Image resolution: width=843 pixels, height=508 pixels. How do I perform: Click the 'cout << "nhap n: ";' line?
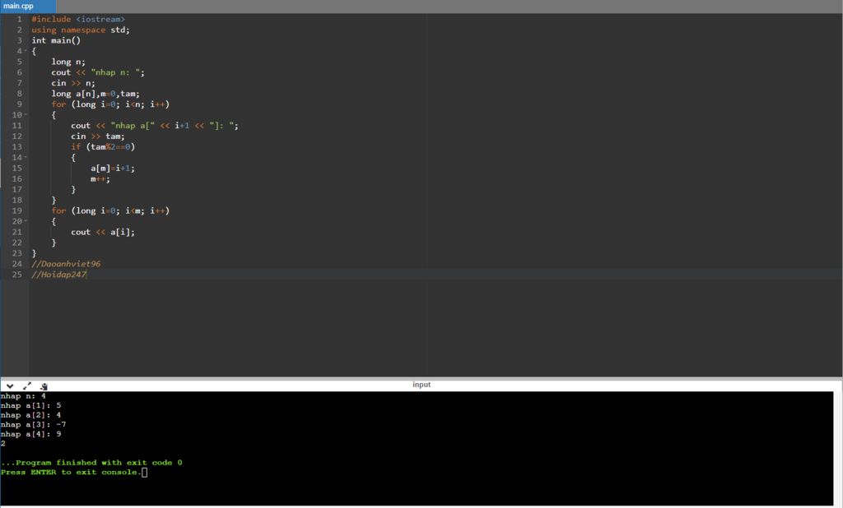point(98,72)
